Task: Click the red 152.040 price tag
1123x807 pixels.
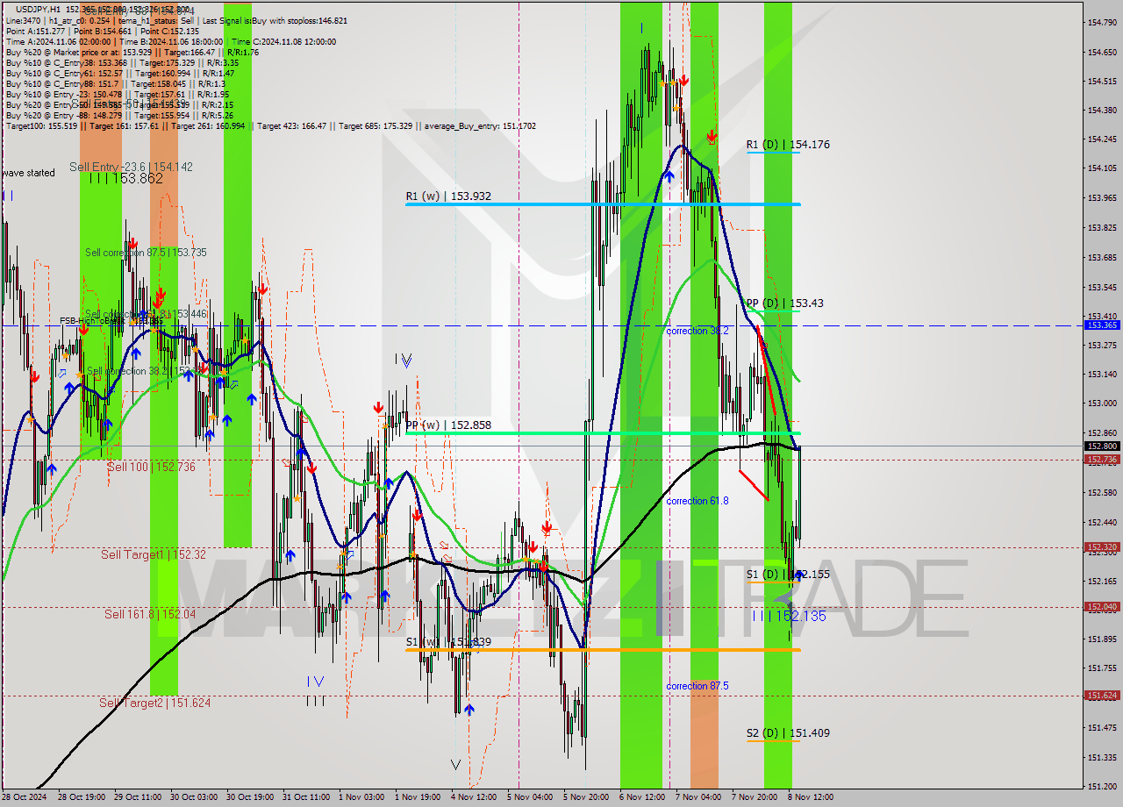Action: [1102, 607]
